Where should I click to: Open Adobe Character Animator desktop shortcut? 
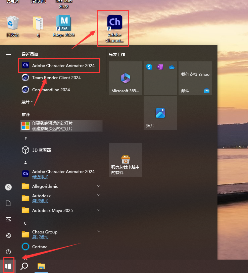[114, 29]
